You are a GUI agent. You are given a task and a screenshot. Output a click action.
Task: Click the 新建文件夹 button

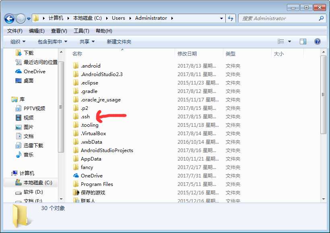119,42
